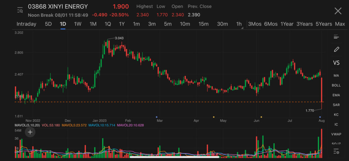Select the 3m minute tab
The height and width of the screenshot is (161, 349).
152,24
